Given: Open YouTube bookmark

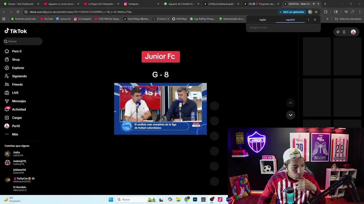Looking at the screenshot, I should coord(47,19).
